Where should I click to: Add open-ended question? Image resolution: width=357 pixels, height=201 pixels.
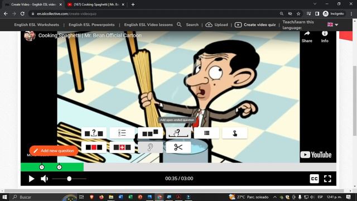pyautogui.click(x=178, y=133)
